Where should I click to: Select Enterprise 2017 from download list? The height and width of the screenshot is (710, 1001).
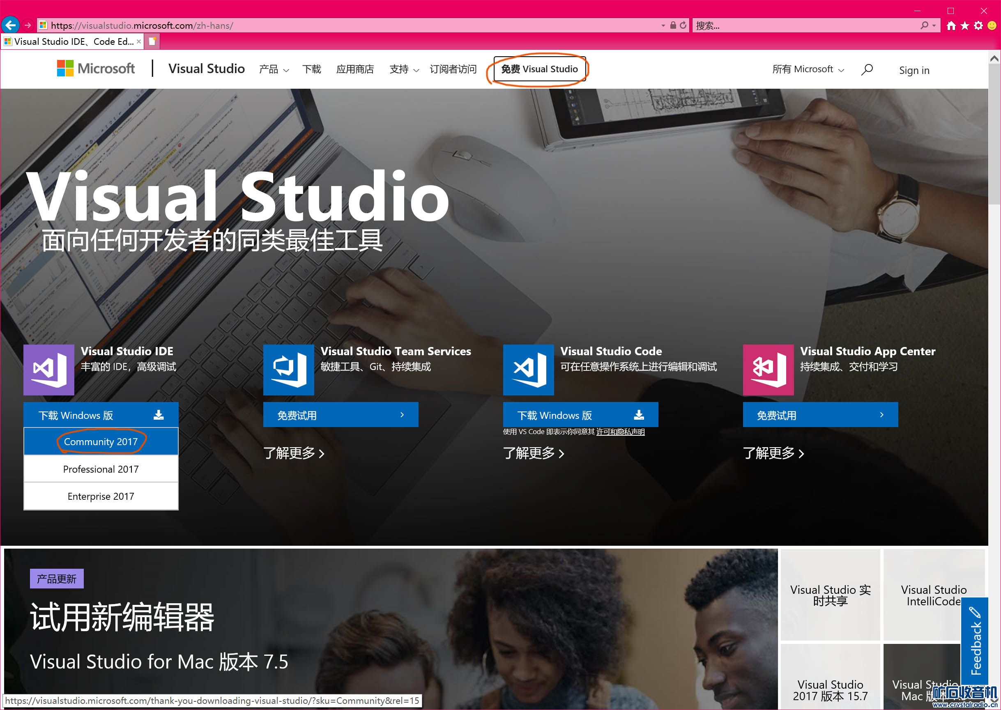[x=101, y=496]
